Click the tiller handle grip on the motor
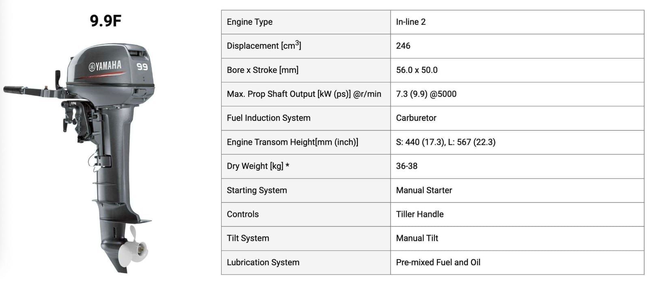Screen dimensions: 649x290 pos(14,89)
